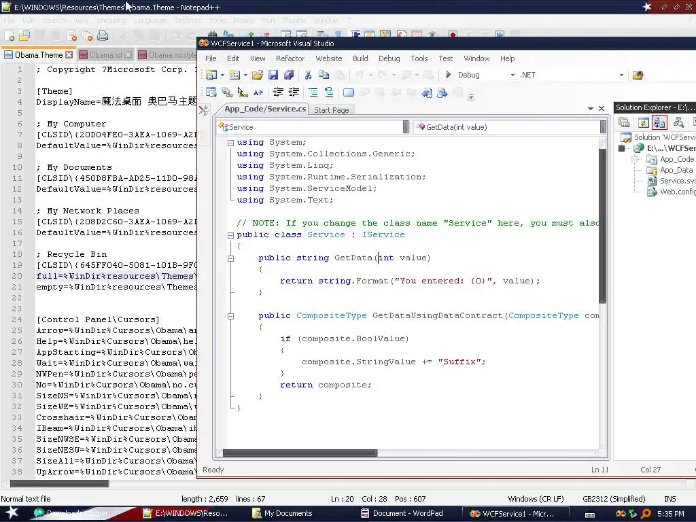
Task: Switch to the Start Page tab
Action: (332, 110)
